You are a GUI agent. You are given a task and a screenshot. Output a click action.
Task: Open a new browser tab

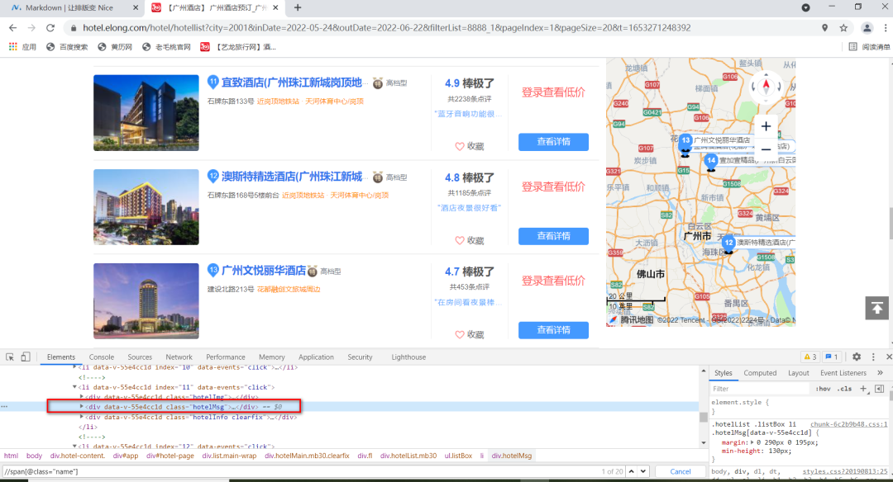click(x=298, y=8)
